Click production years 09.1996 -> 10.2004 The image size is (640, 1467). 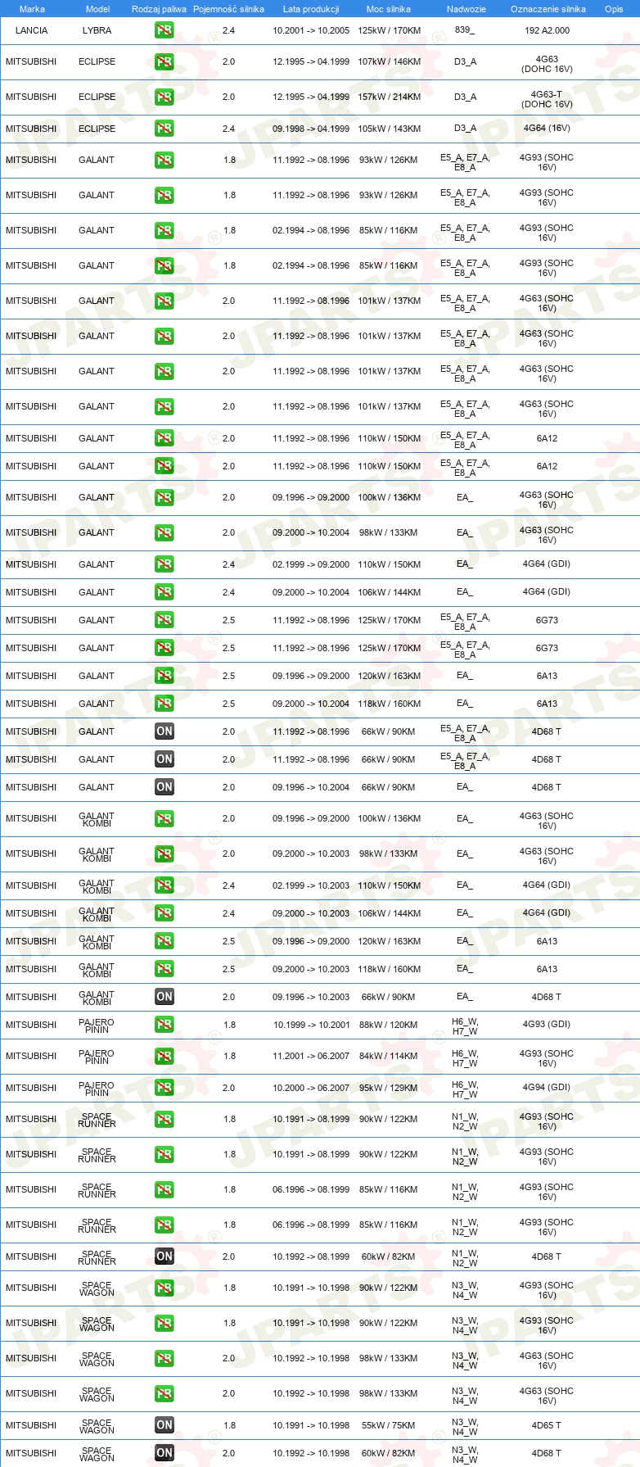coord(311,787)
